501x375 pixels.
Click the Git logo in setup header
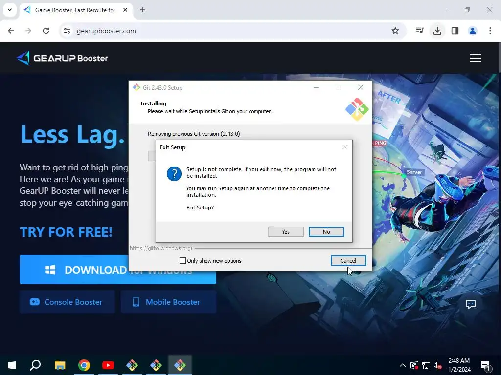(357, 109)
